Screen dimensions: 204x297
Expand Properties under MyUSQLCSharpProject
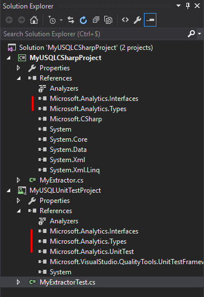(x=18, y=68)
